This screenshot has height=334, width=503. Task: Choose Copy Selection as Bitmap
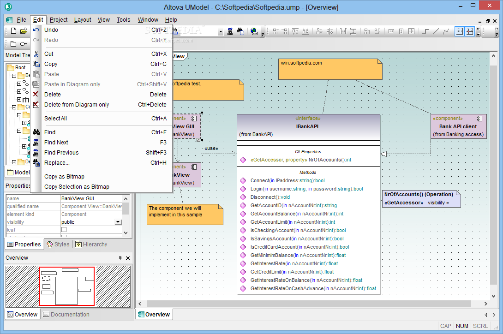102,187
